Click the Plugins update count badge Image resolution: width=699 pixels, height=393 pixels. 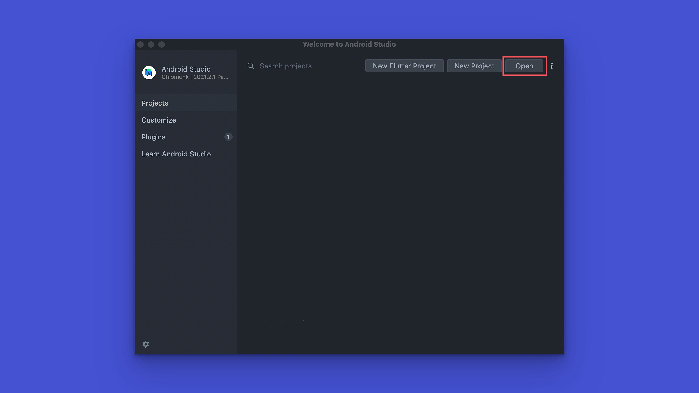(x=228, y=137)
